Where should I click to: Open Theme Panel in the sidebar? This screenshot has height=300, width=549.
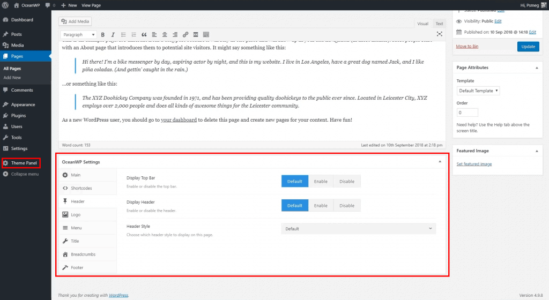click(x=24, y=163)
